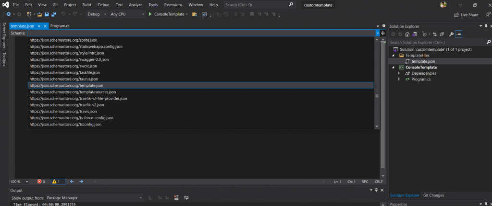Screen dimensions: 492x206
Task: Switch views icon in Solution Explorer toolbar
Action: 414,34
